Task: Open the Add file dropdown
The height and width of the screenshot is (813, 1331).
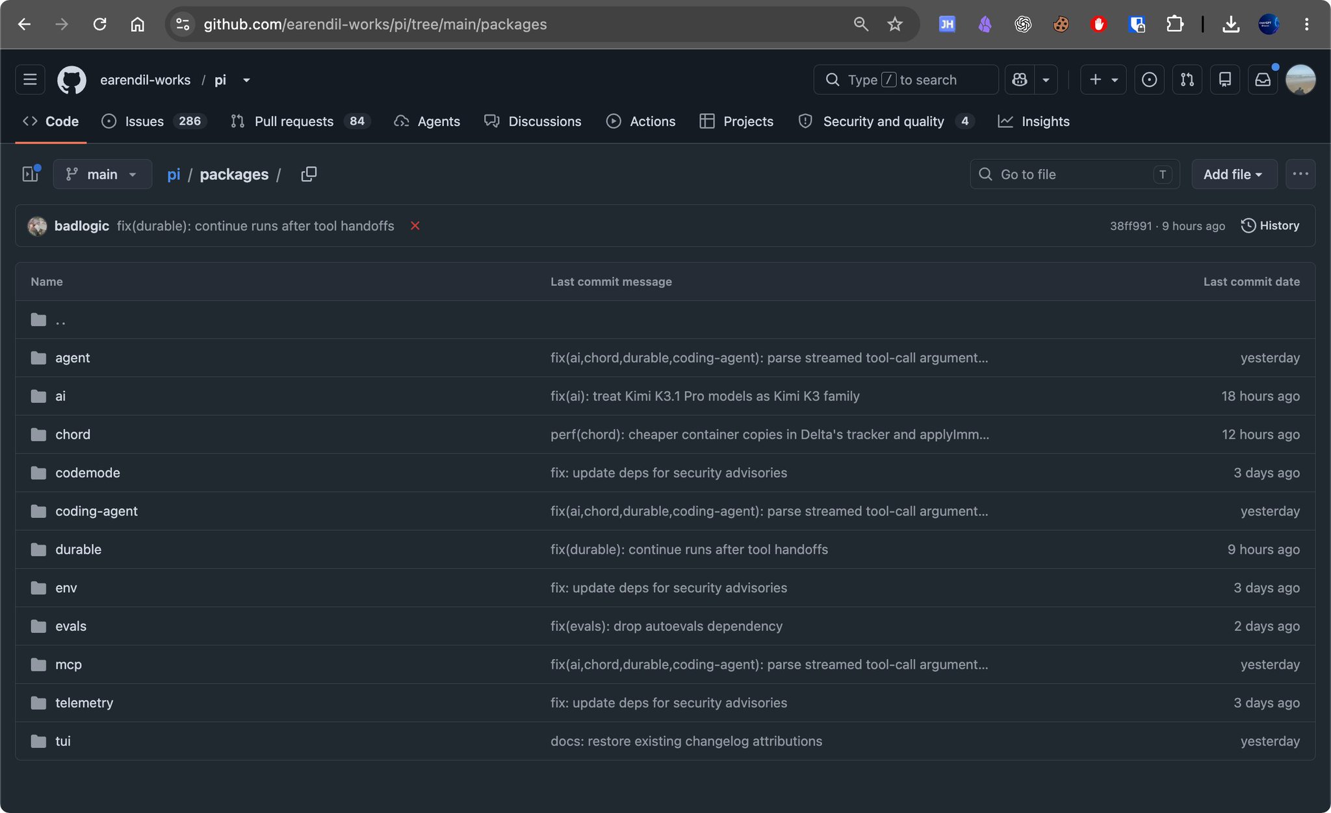Action: 1234,174
